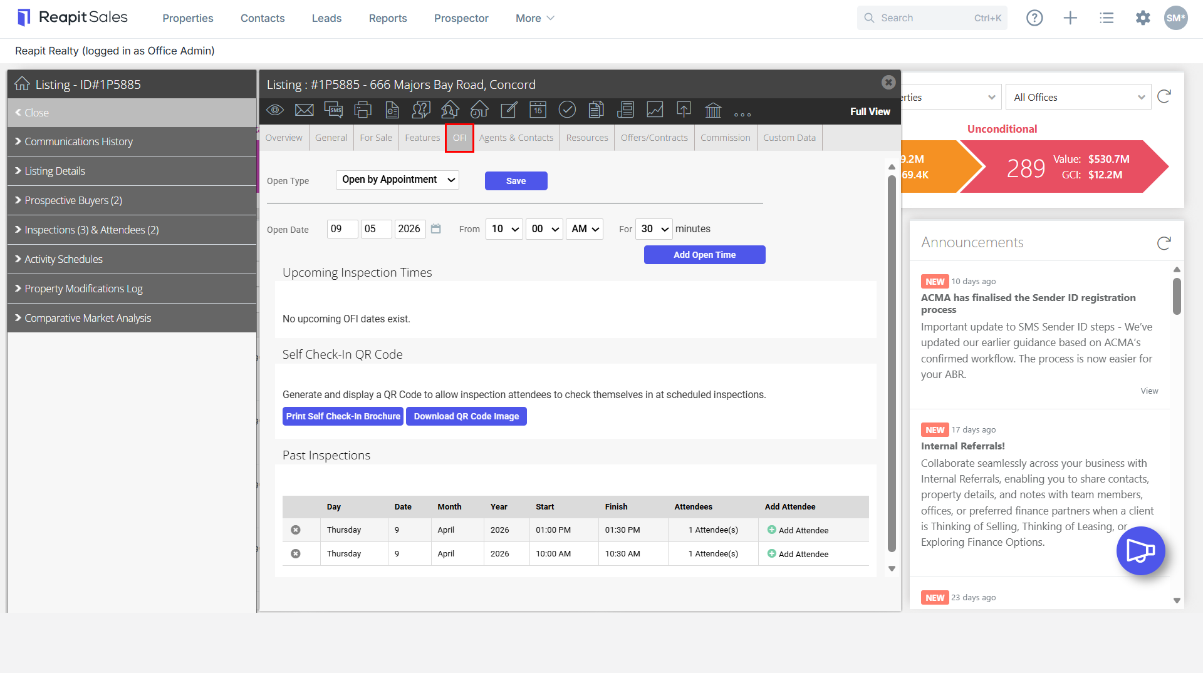
Task: Click the people question-bubble icon
Action: [x=421, y=110]
